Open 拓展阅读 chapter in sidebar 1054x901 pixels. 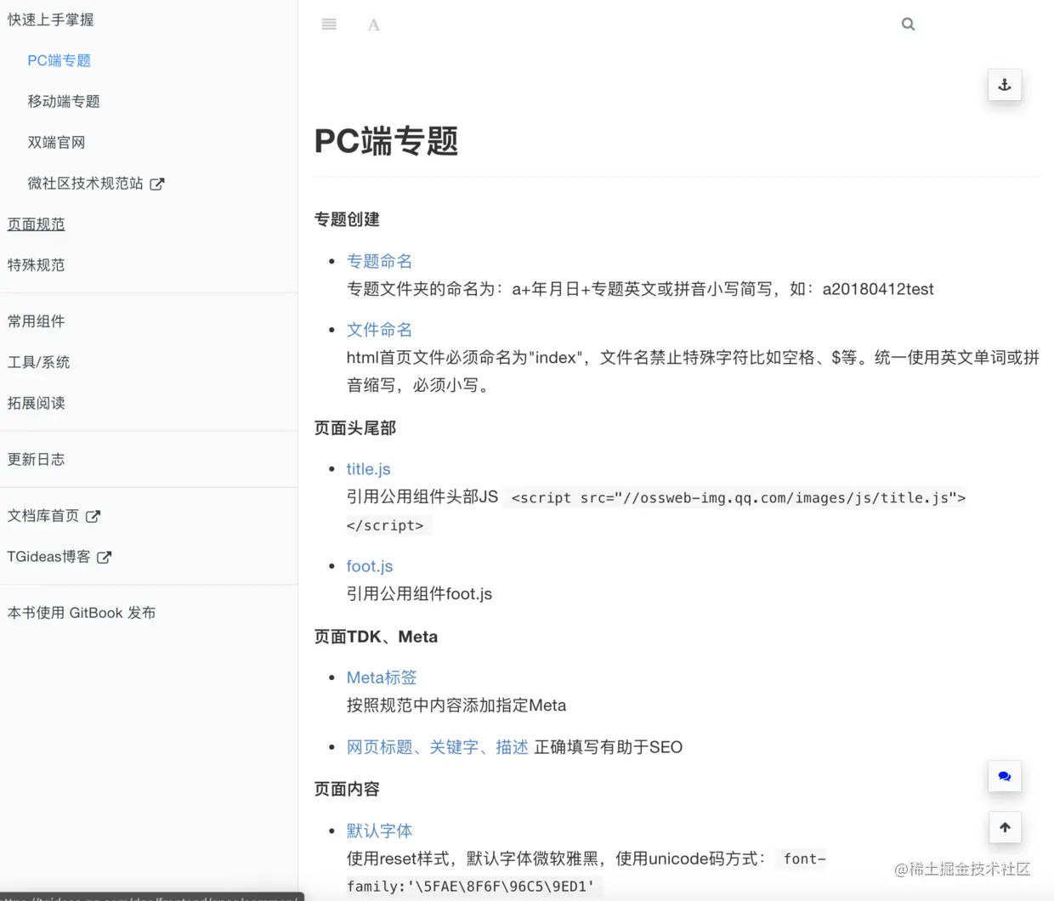pos(36,403)
